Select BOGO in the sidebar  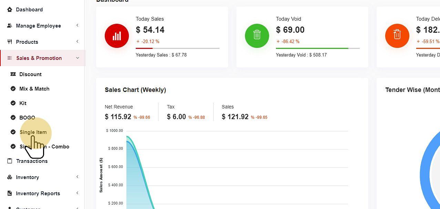click(x=27, y=118)
